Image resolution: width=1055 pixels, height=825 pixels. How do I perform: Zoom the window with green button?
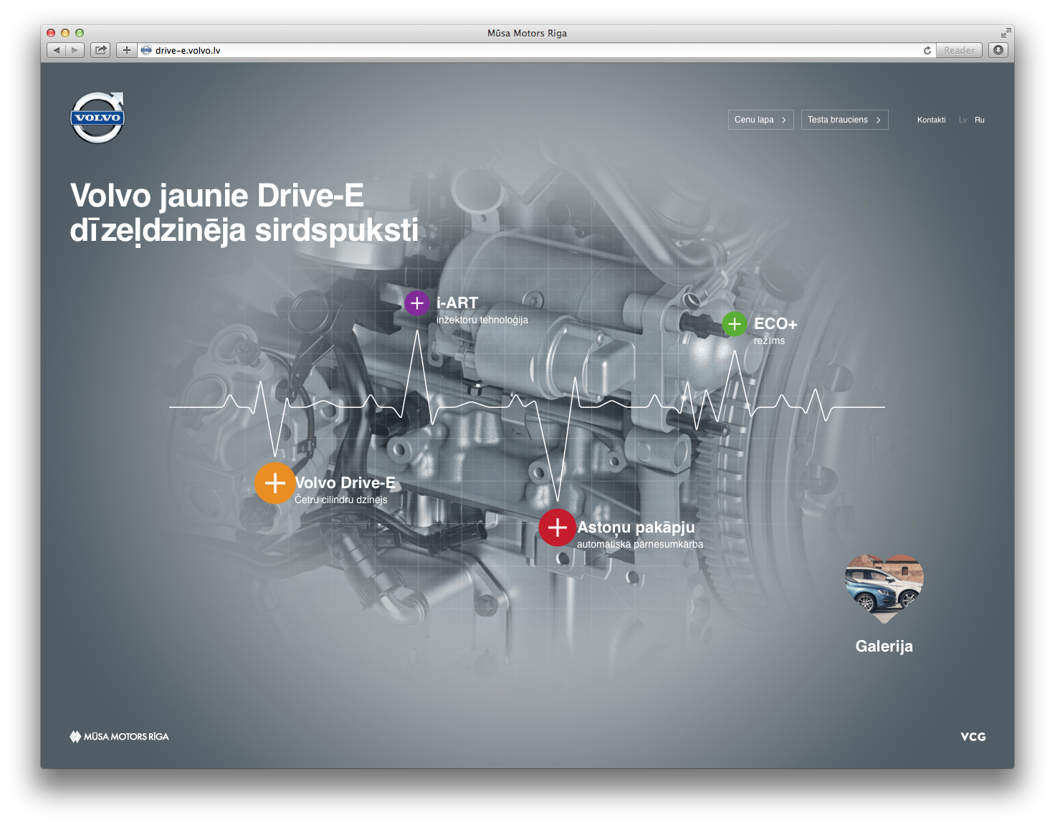[x=80, y=33]
